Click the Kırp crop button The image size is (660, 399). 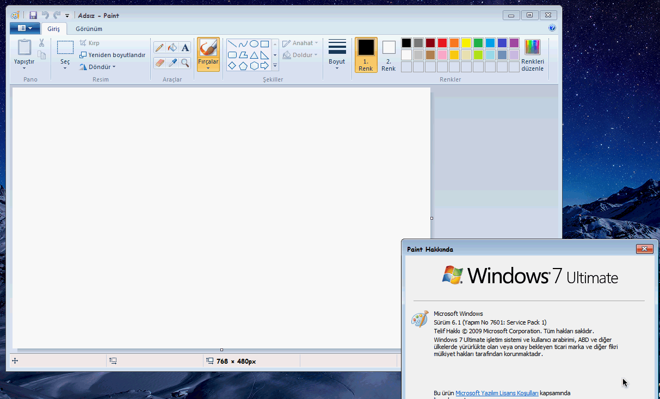coord(90,43)
